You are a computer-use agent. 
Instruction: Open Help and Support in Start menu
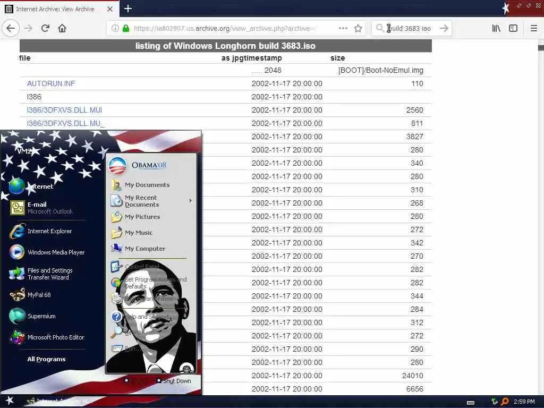click(140, 317)
